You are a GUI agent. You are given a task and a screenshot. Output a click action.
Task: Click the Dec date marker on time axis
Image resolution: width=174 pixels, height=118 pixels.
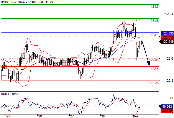(x=136, y=116)
